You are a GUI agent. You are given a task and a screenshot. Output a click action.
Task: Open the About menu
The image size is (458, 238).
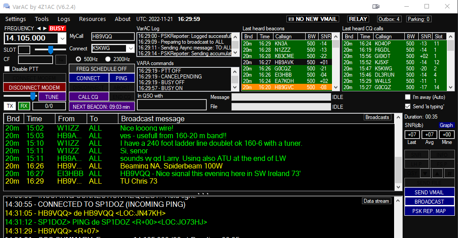[x=122, y=19]
